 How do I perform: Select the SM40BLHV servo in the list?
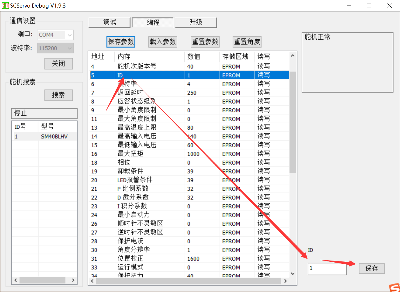click(45, 137)
